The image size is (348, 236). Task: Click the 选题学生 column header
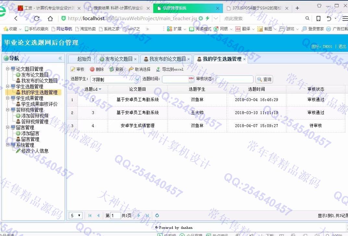197,89
